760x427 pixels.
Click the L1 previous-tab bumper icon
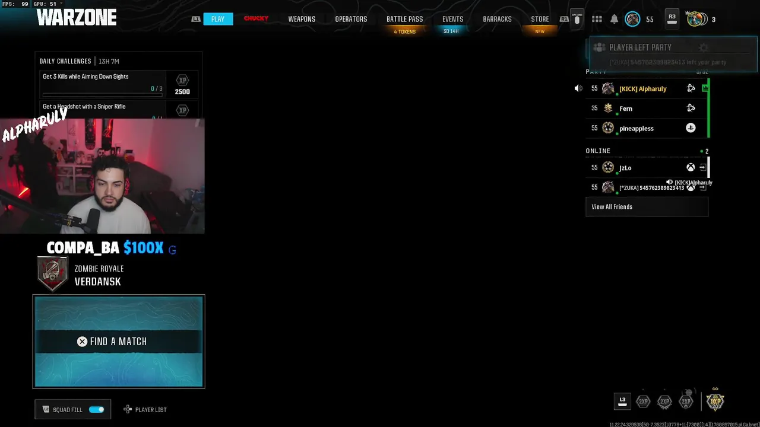[195, 19]
